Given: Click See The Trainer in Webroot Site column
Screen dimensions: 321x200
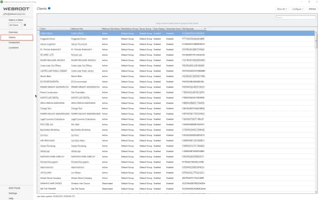Looking at the screenshot, I should click(78, 189).
